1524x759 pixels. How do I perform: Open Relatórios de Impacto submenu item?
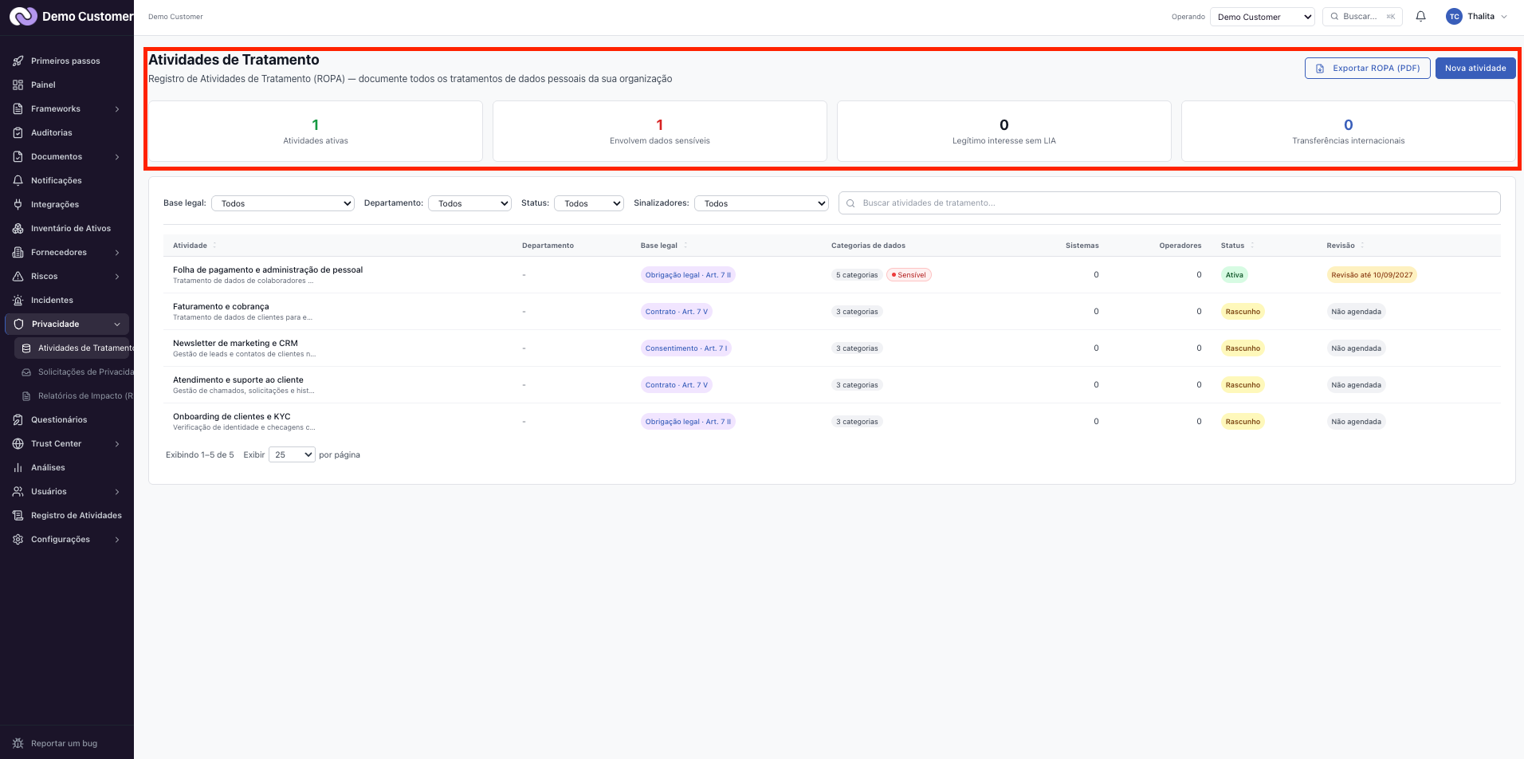pos(74,395)
